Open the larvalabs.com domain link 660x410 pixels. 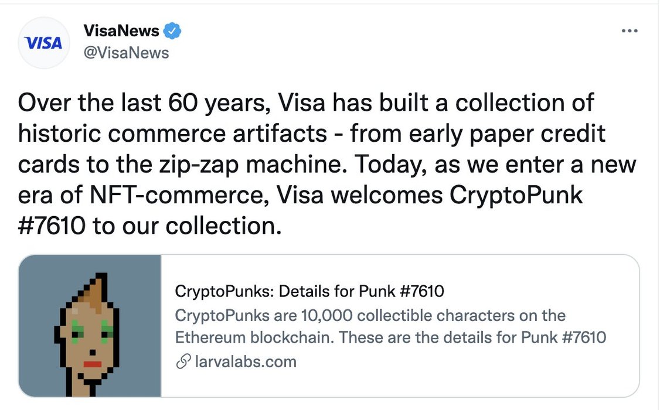(x=246, y=361)
